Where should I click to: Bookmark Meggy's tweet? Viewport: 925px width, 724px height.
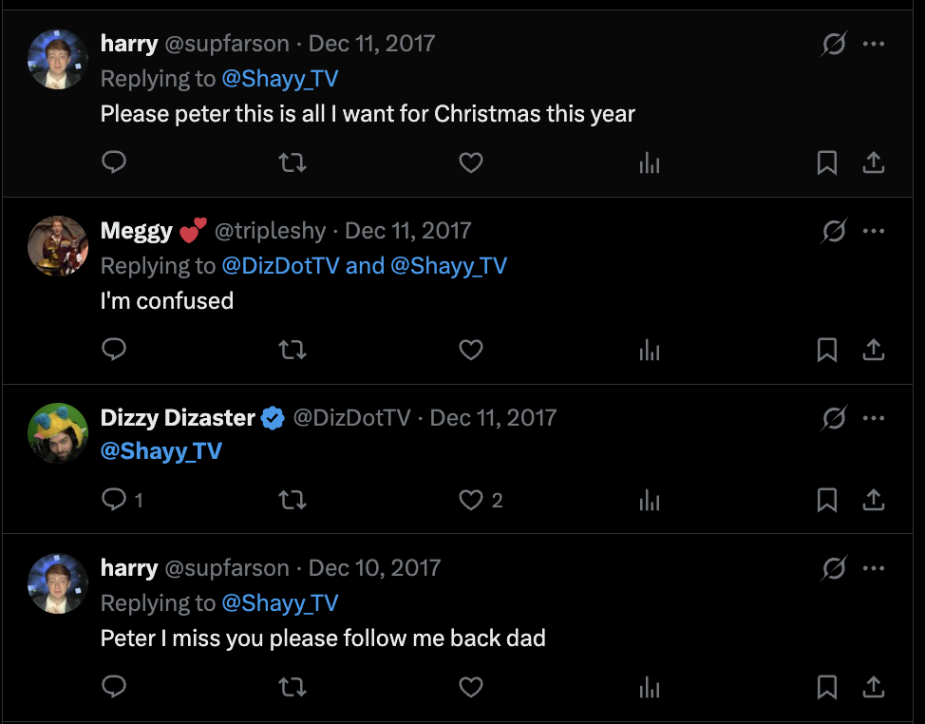pos(827,351)
